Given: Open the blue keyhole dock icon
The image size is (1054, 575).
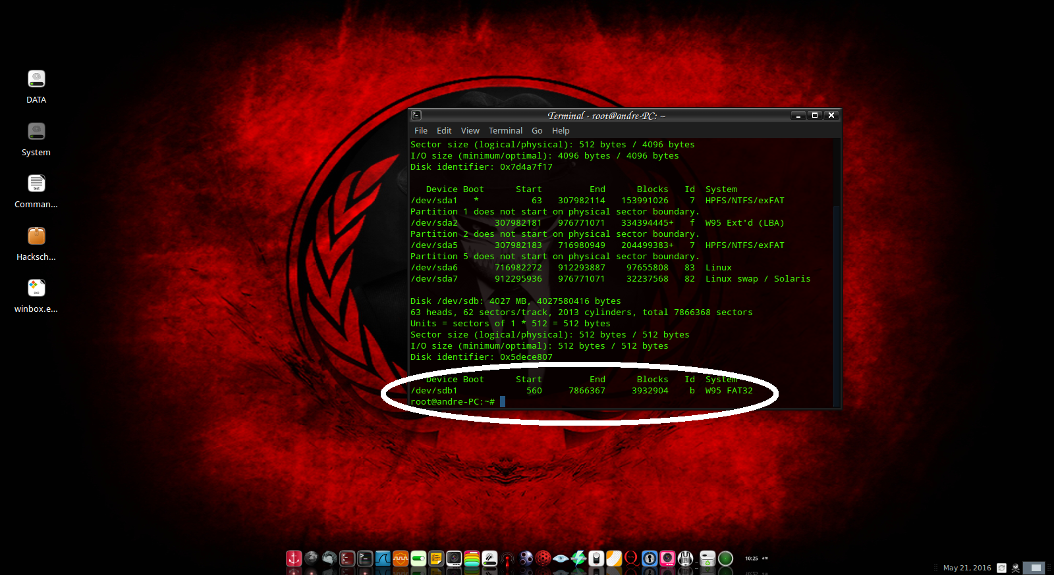Looking at the screenshot, I should pyautogui.click(x=650, y=559).
